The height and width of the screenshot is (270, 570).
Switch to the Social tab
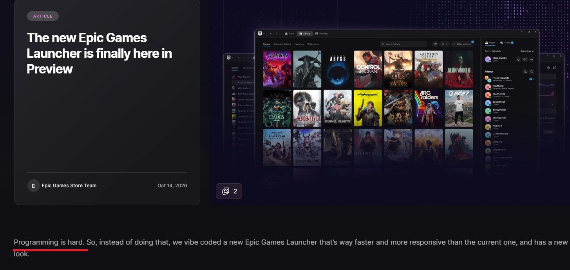coord(490,43)
